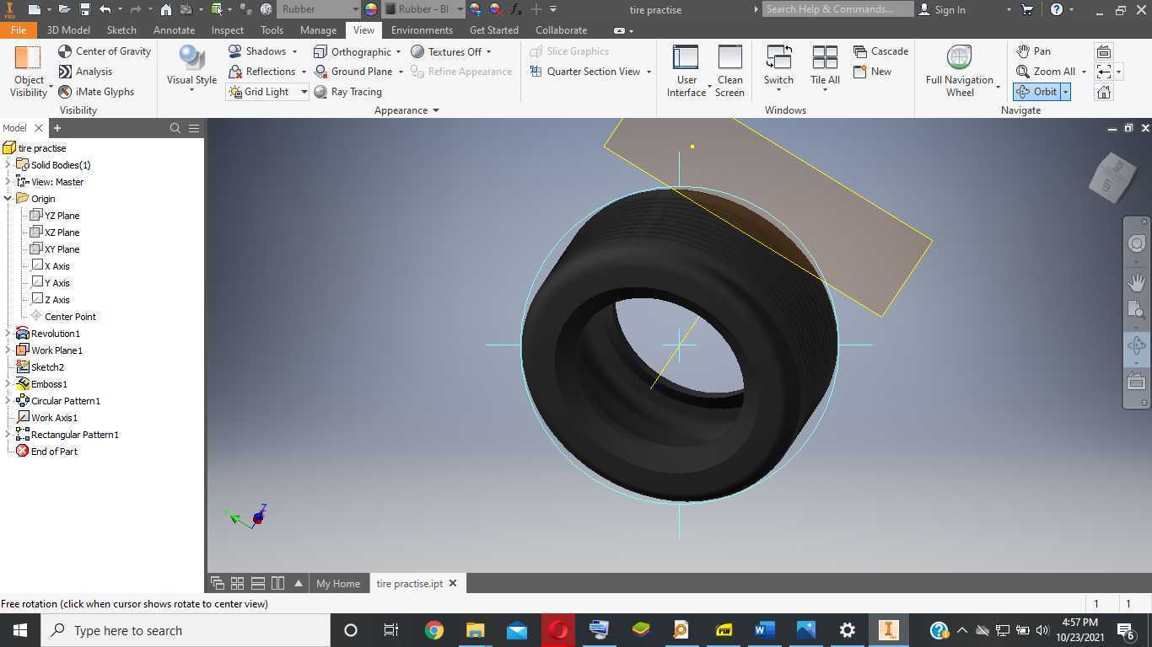
Task: Switch to the Inspect ribbon tab
Action: (228, 29)
